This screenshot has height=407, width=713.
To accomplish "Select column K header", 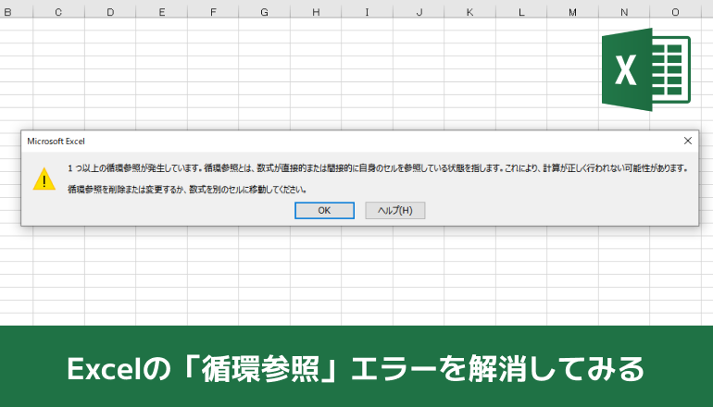I will (469, 12).
